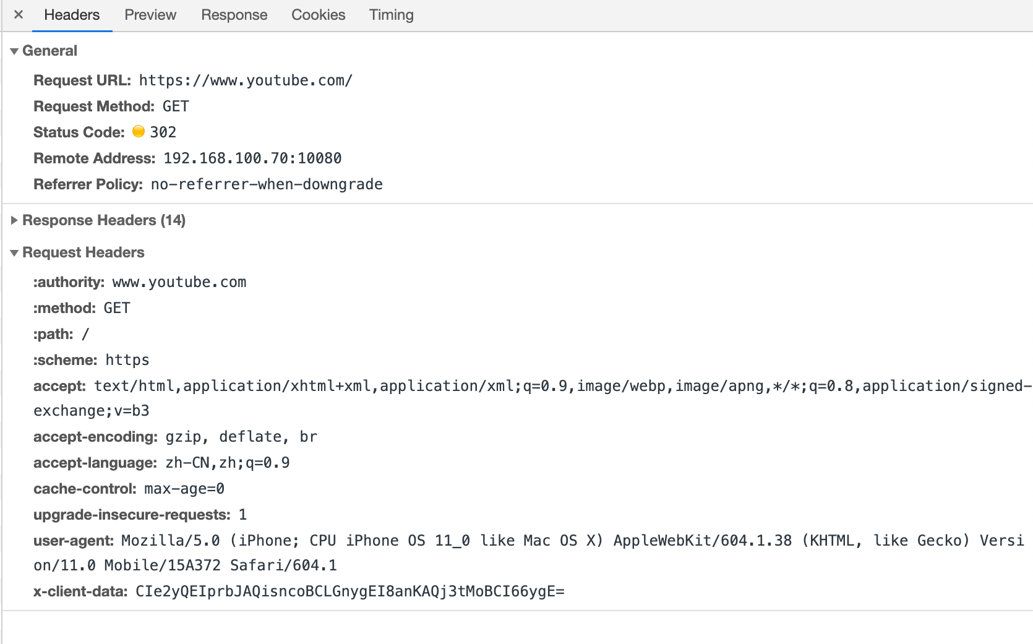Select the cache-control max-age=0 value
Screen dimensions: 1033x644
[x=184, y=489]
